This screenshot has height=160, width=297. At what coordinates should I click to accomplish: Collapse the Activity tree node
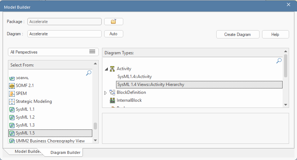(106, 69)
